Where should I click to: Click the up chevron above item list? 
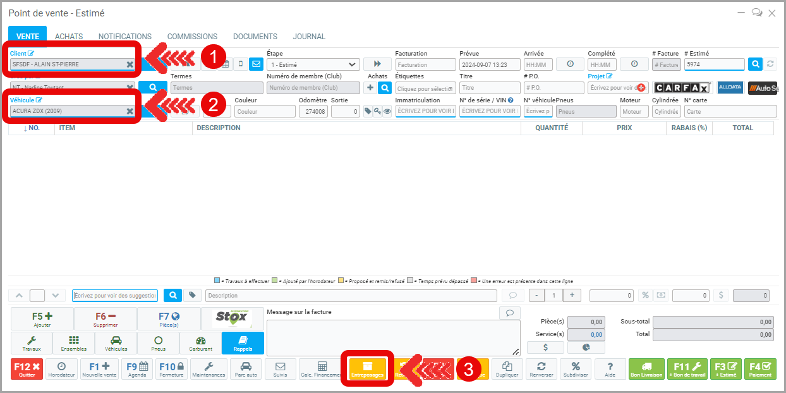(18, 296)
